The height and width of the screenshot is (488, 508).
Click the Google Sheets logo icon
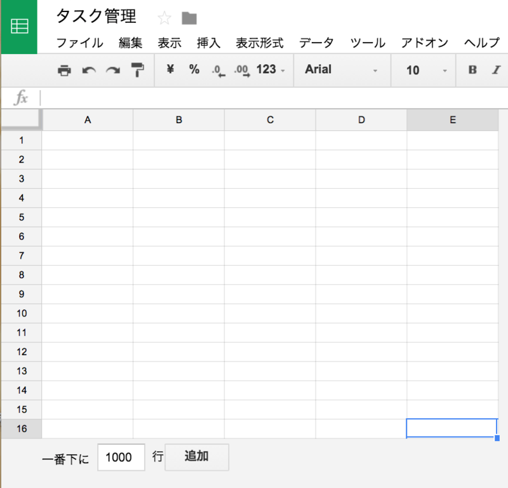point(19,25)
